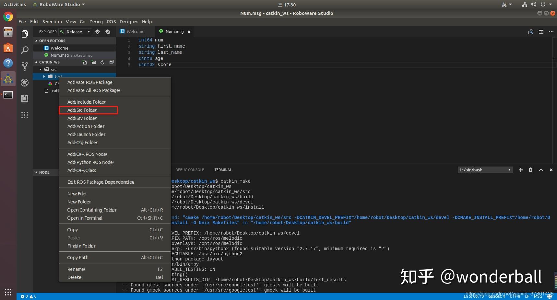Close the terminal panel
557x300 pixels.
[x=551, y=170]
